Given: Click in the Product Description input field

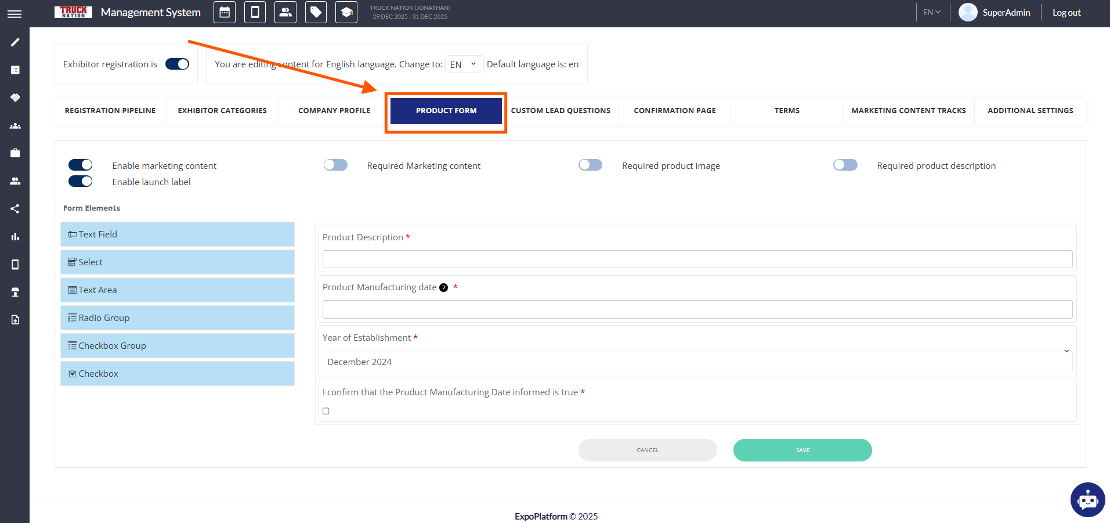Looking at the screenshot, I should coord(697,259).
